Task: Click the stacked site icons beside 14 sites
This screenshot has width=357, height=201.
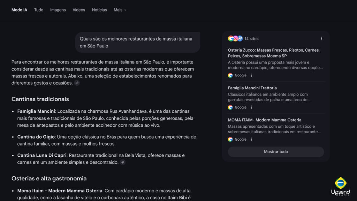Action: click(x=235, y=39)
